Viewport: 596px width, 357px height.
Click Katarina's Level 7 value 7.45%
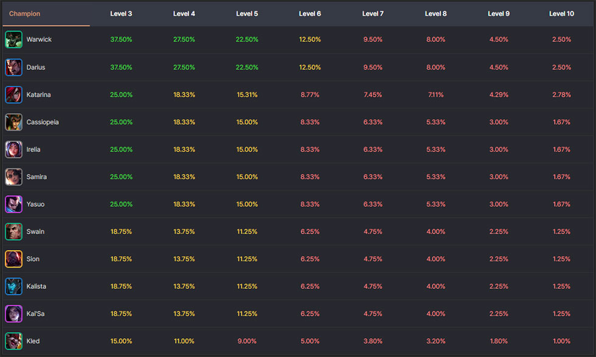[x=373, y=95]
